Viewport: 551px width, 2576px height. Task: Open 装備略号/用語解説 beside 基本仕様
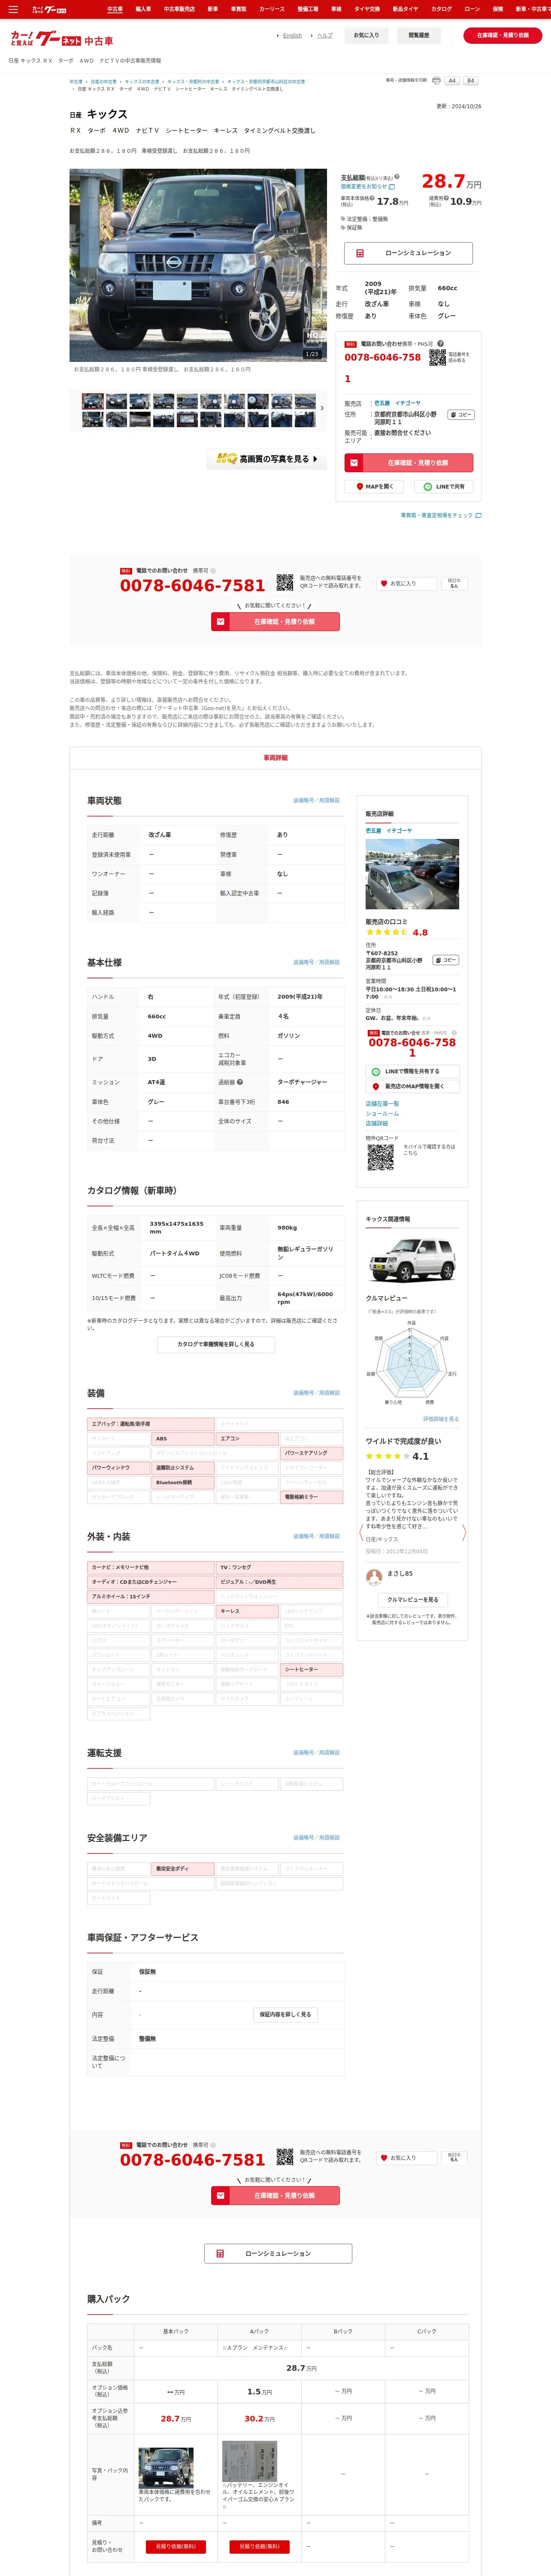316,962
